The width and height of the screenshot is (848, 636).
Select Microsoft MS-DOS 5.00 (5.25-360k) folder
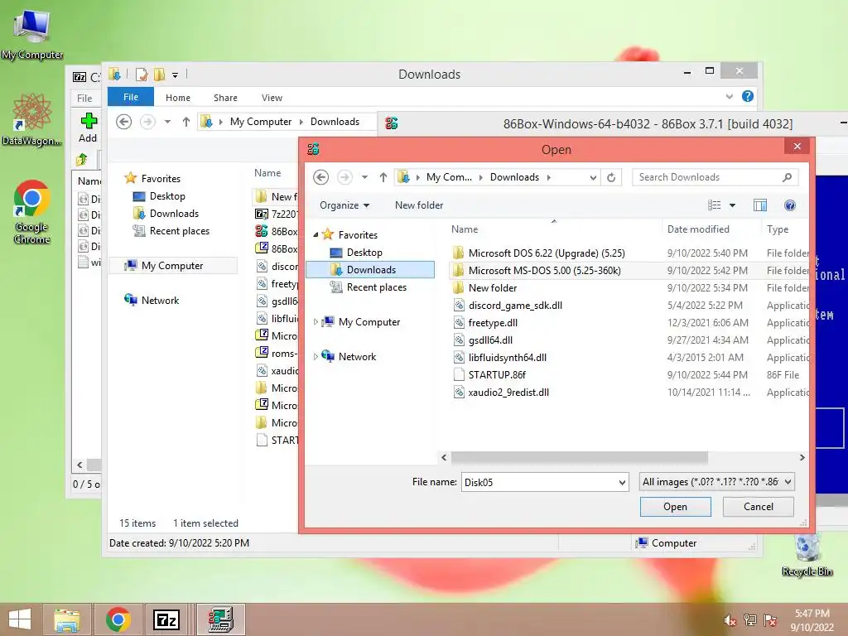click(x=544, y=271)
